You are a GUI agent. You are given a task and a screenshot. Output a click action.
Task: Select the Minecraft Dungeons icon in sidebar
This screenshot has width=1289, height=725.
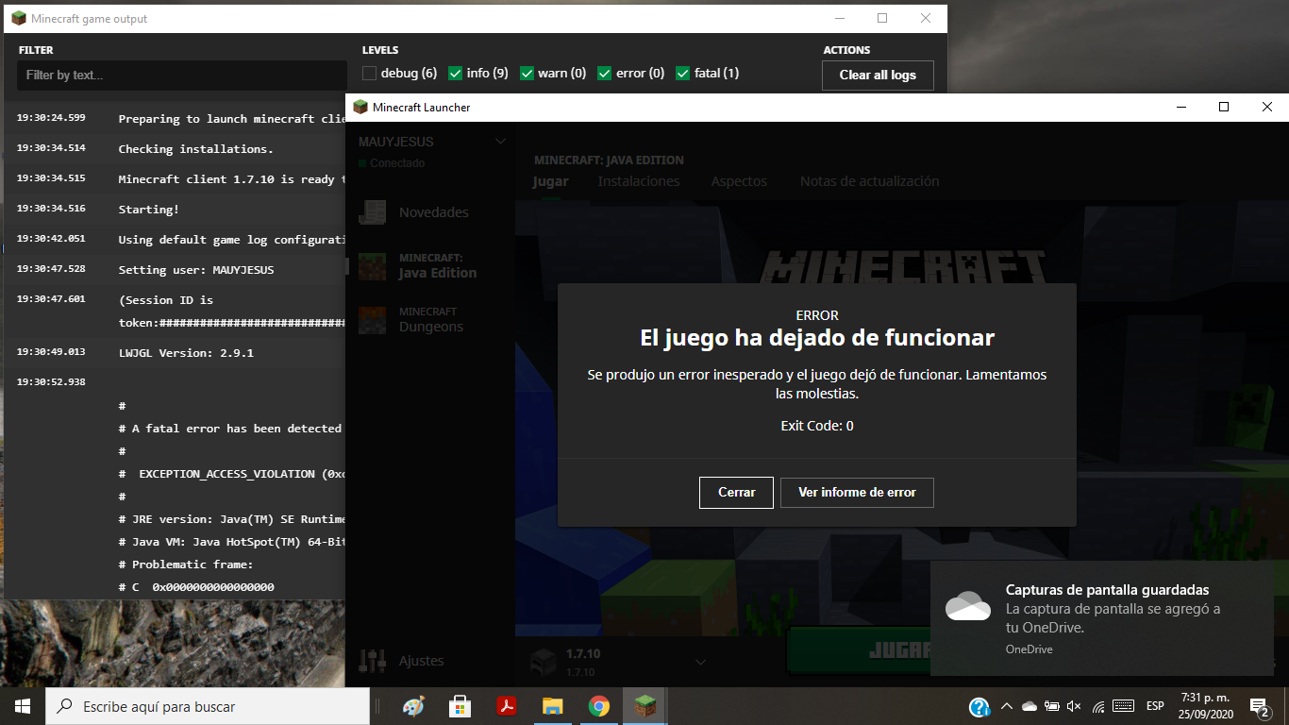click(372, 320)
